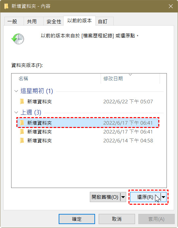Confirm with the 確定 button
The width and height of the screenshot is (178, 228).
tap(77, 219)
